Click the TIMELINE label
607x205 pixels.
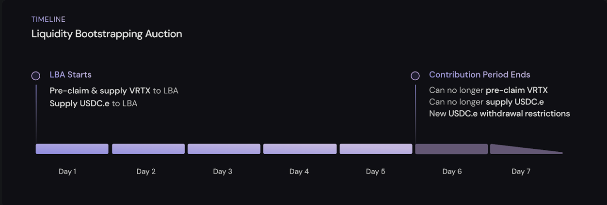[x=48, y=19]
